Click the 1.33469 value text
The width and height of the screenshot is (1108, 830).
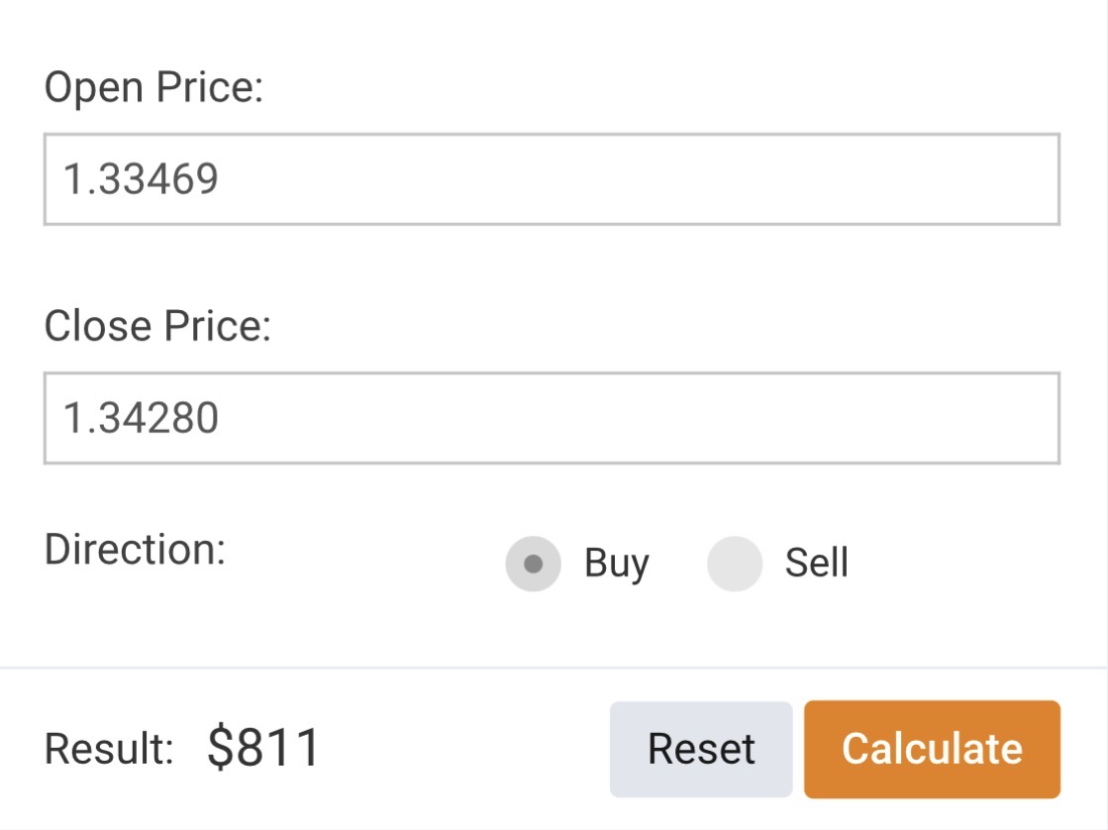[141, 179]
